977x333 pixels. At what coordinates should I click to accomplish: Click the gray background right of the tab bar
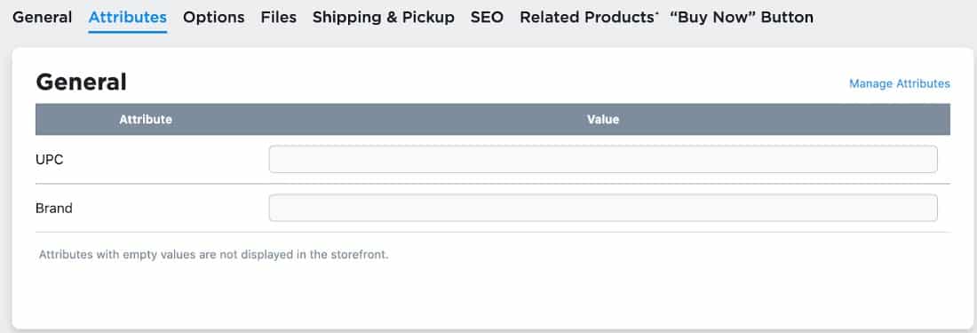[x=894, y=18]
